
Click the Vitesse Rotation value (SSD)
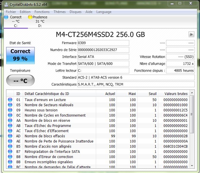click(180, 57)
